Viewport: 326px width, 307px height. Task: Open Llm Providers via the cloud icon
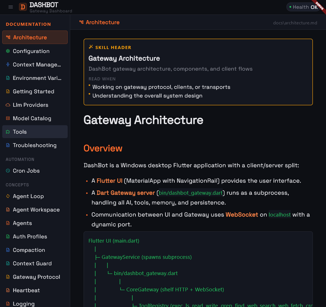(8, 105)
